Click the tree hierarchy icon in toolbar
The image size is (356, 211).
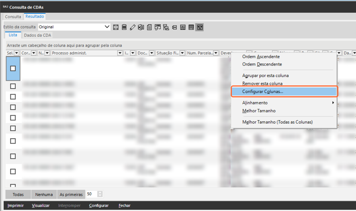click(166, 27)
